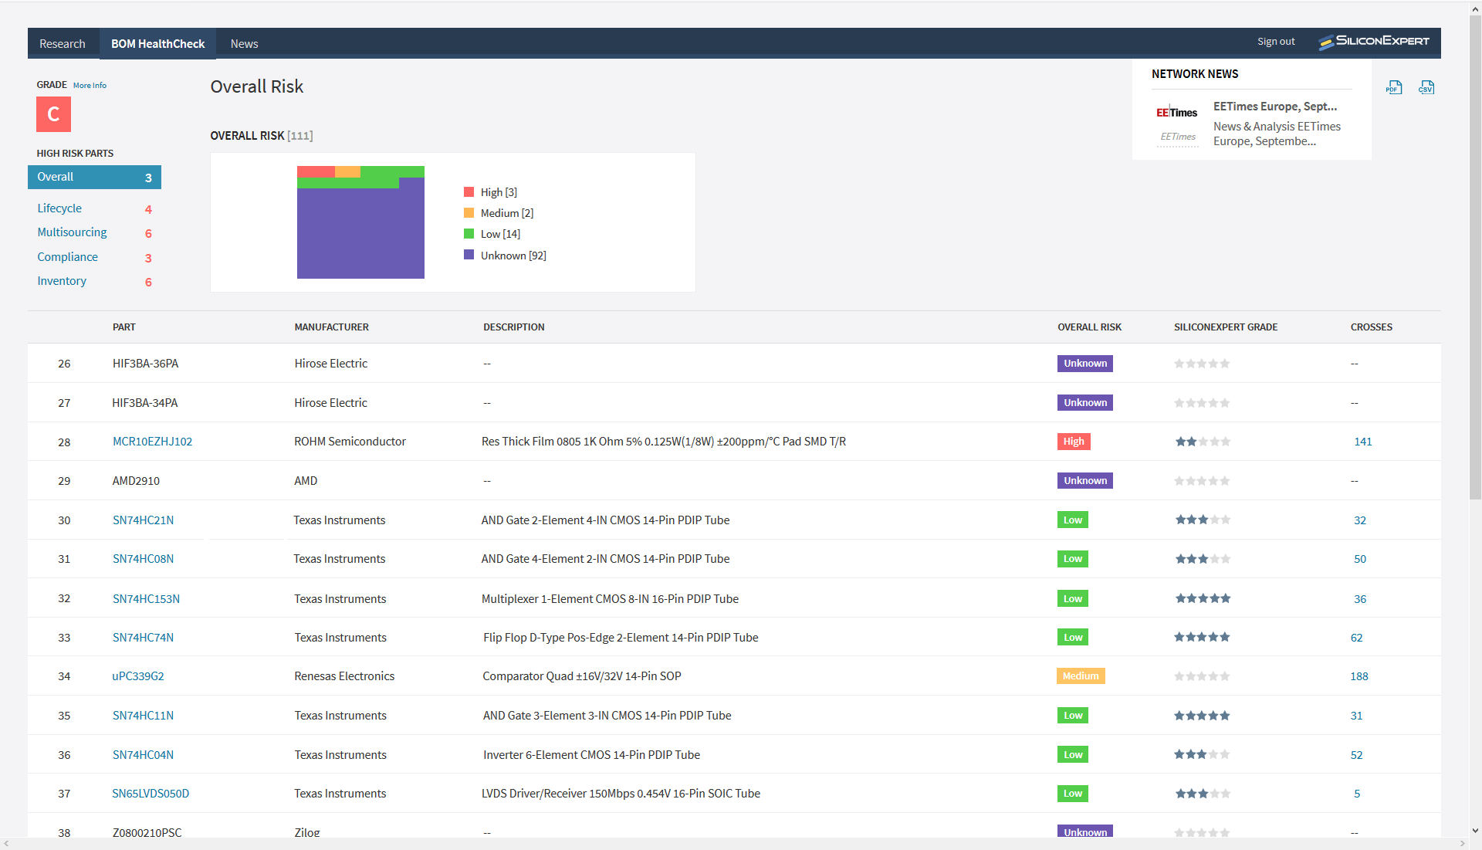Viewport: 1482px width, 850px height.
Task: Open grade More Info link
Action: tap(90, 86)
